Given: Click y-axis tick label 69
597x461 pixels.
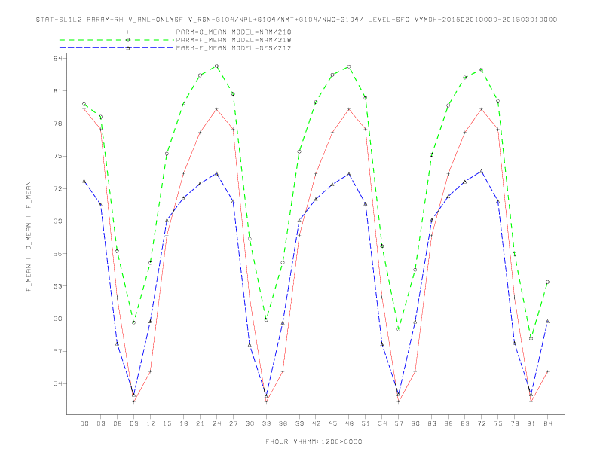Looking at the screenshot, I should [x=58, y=221].
